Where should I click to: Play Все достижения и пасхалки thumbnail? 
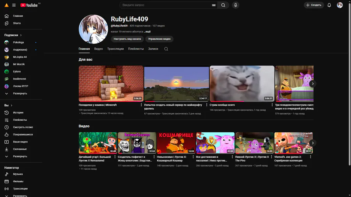[x=215, y=143]
